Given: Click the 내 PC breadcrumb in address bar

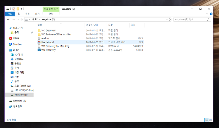Looking at the screenshot, I should tap(35, 19).
